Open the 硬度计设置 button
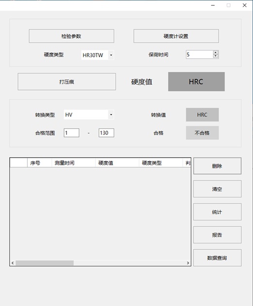The width and height of the screenshot is (253, 306). 176,36
